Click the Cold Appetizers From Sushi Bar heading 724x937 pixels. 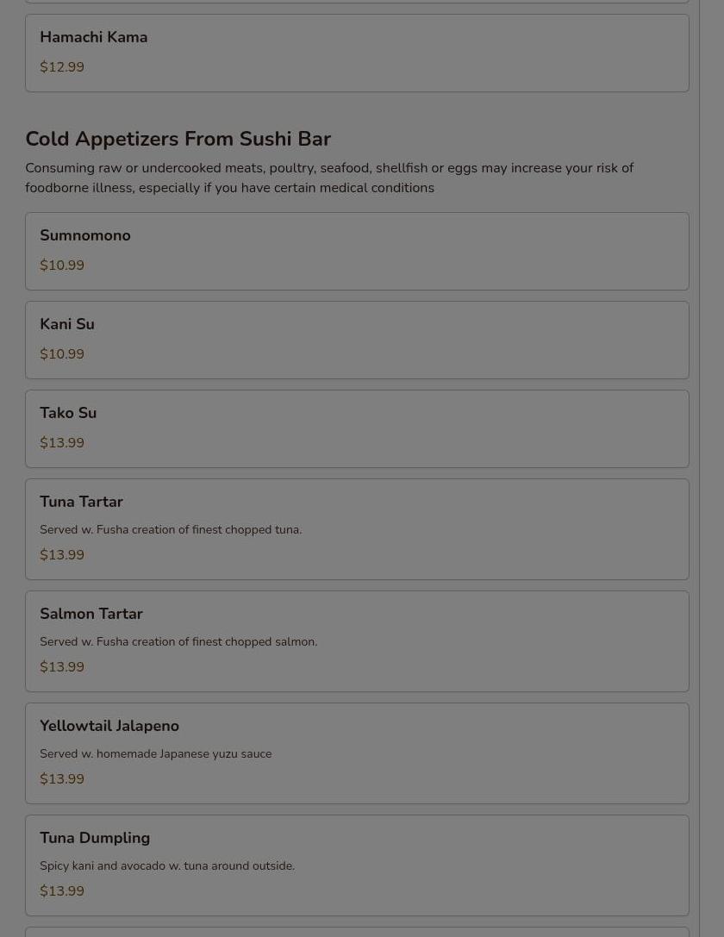tap(178, 139)
